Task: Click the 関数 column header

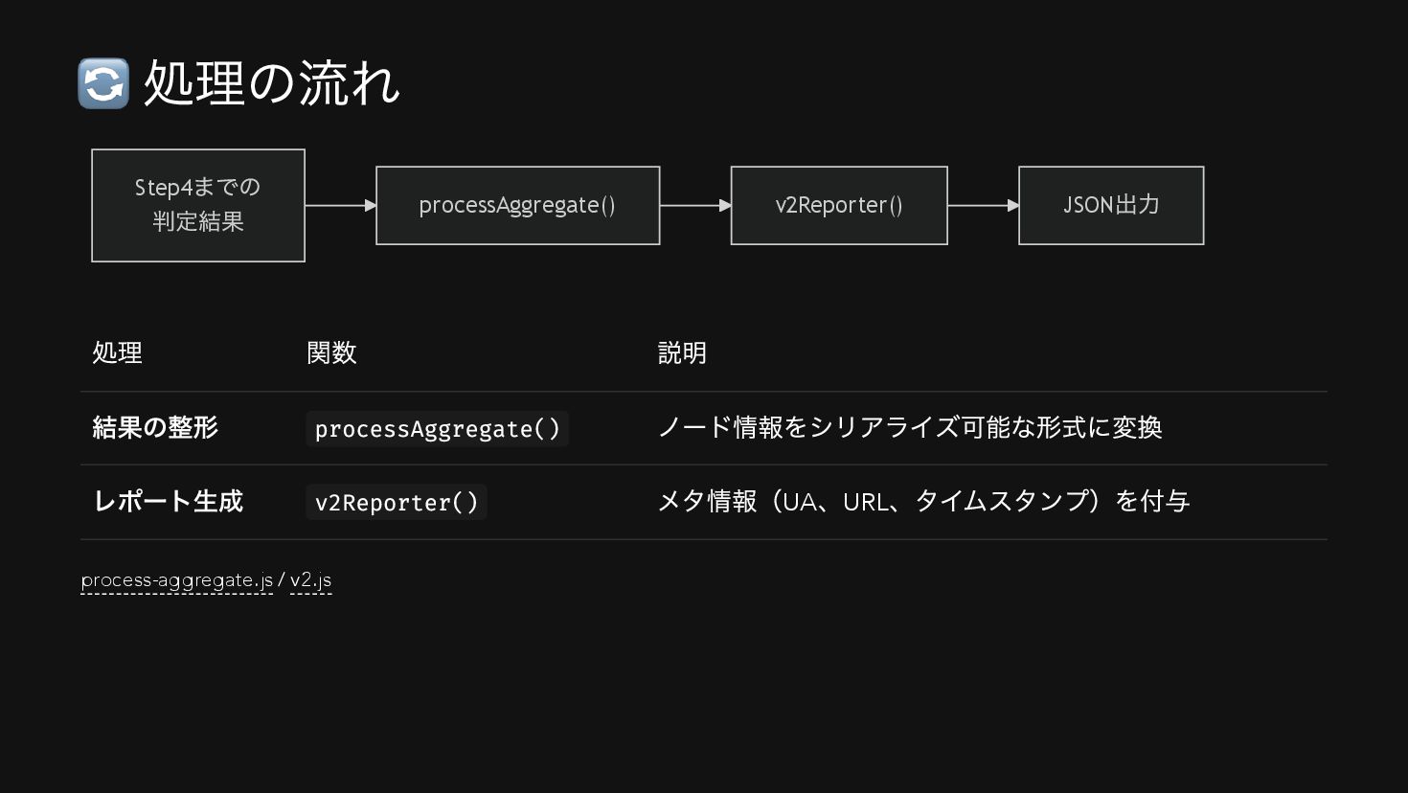Action: click(x=331, y=353)
